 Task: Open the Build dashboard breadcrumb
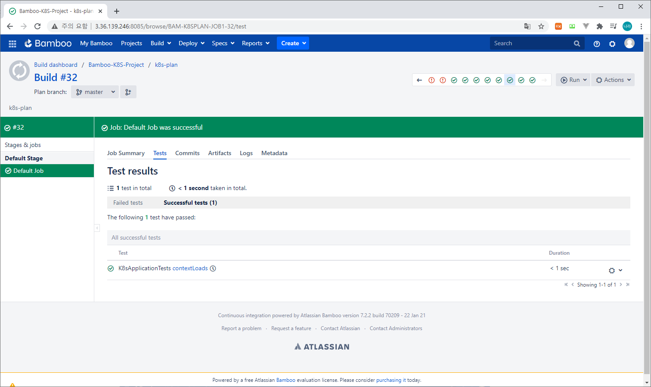[x=56, y=65]
